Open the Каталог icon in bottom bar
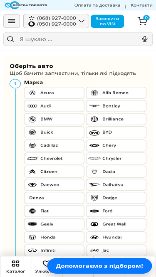156x277 pixels. tap(15, 263)
